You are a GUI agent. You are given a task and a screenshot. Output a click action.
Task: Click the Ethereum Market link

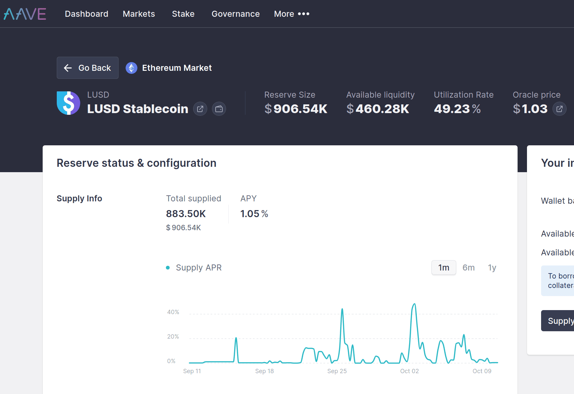pyautogui.click(x=177, y=67)
